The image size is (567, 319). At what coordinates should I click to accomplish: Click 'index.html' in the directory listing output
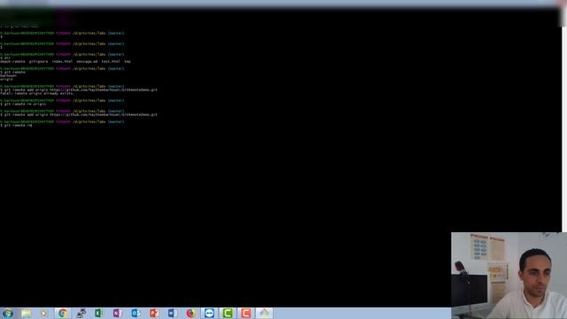click(x=62, y=61)
